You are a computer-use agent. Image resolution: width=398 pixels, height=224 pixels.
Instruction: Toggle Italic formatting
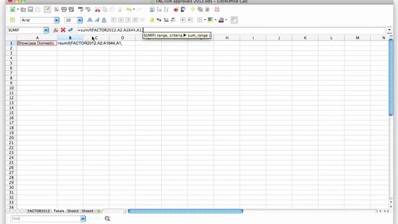97,20
